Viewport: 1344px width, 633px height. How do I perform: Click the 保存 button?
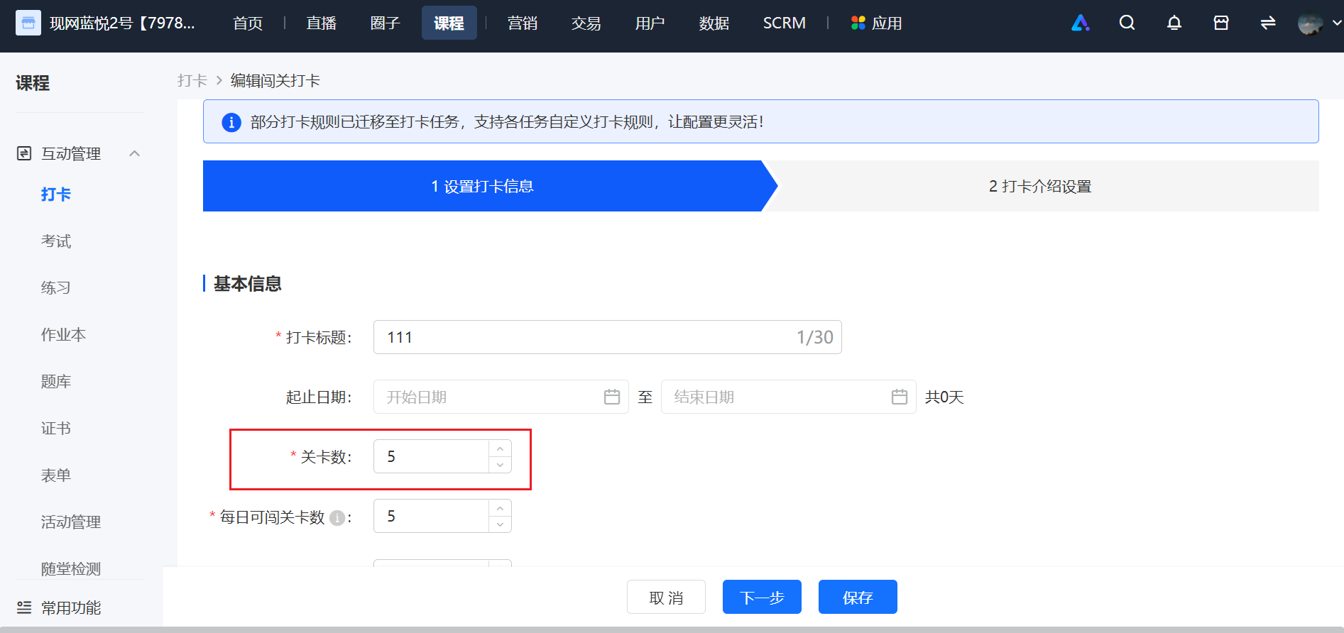[858, 597]
